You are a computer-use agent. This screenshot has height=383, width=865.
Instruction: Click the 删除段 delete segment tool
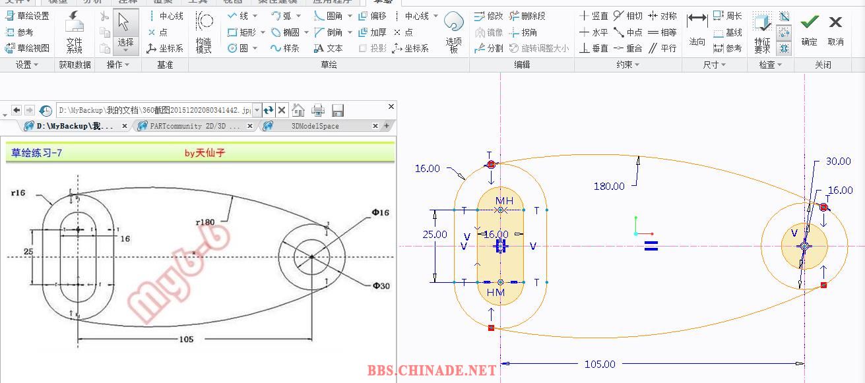(527, 16)
